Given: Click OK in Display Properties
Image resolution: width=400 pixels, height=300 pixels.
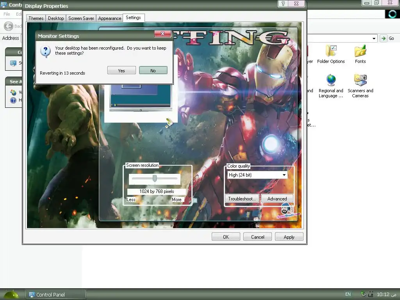Looking at the screenshot, I should [226, 237].
